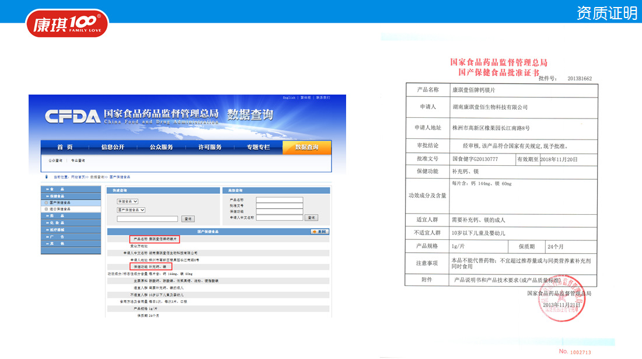The width and height of the screenshot is (642, 359).
Task: Click the 食用方法及食用量 result row
Action: coord(218,302)
